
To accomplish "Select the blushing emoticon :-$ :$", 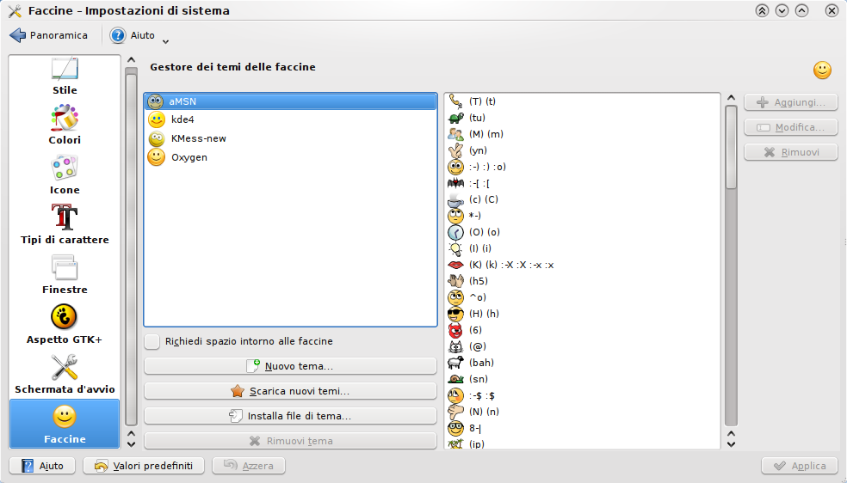I will pyautogui.click(x=582, y=395).
